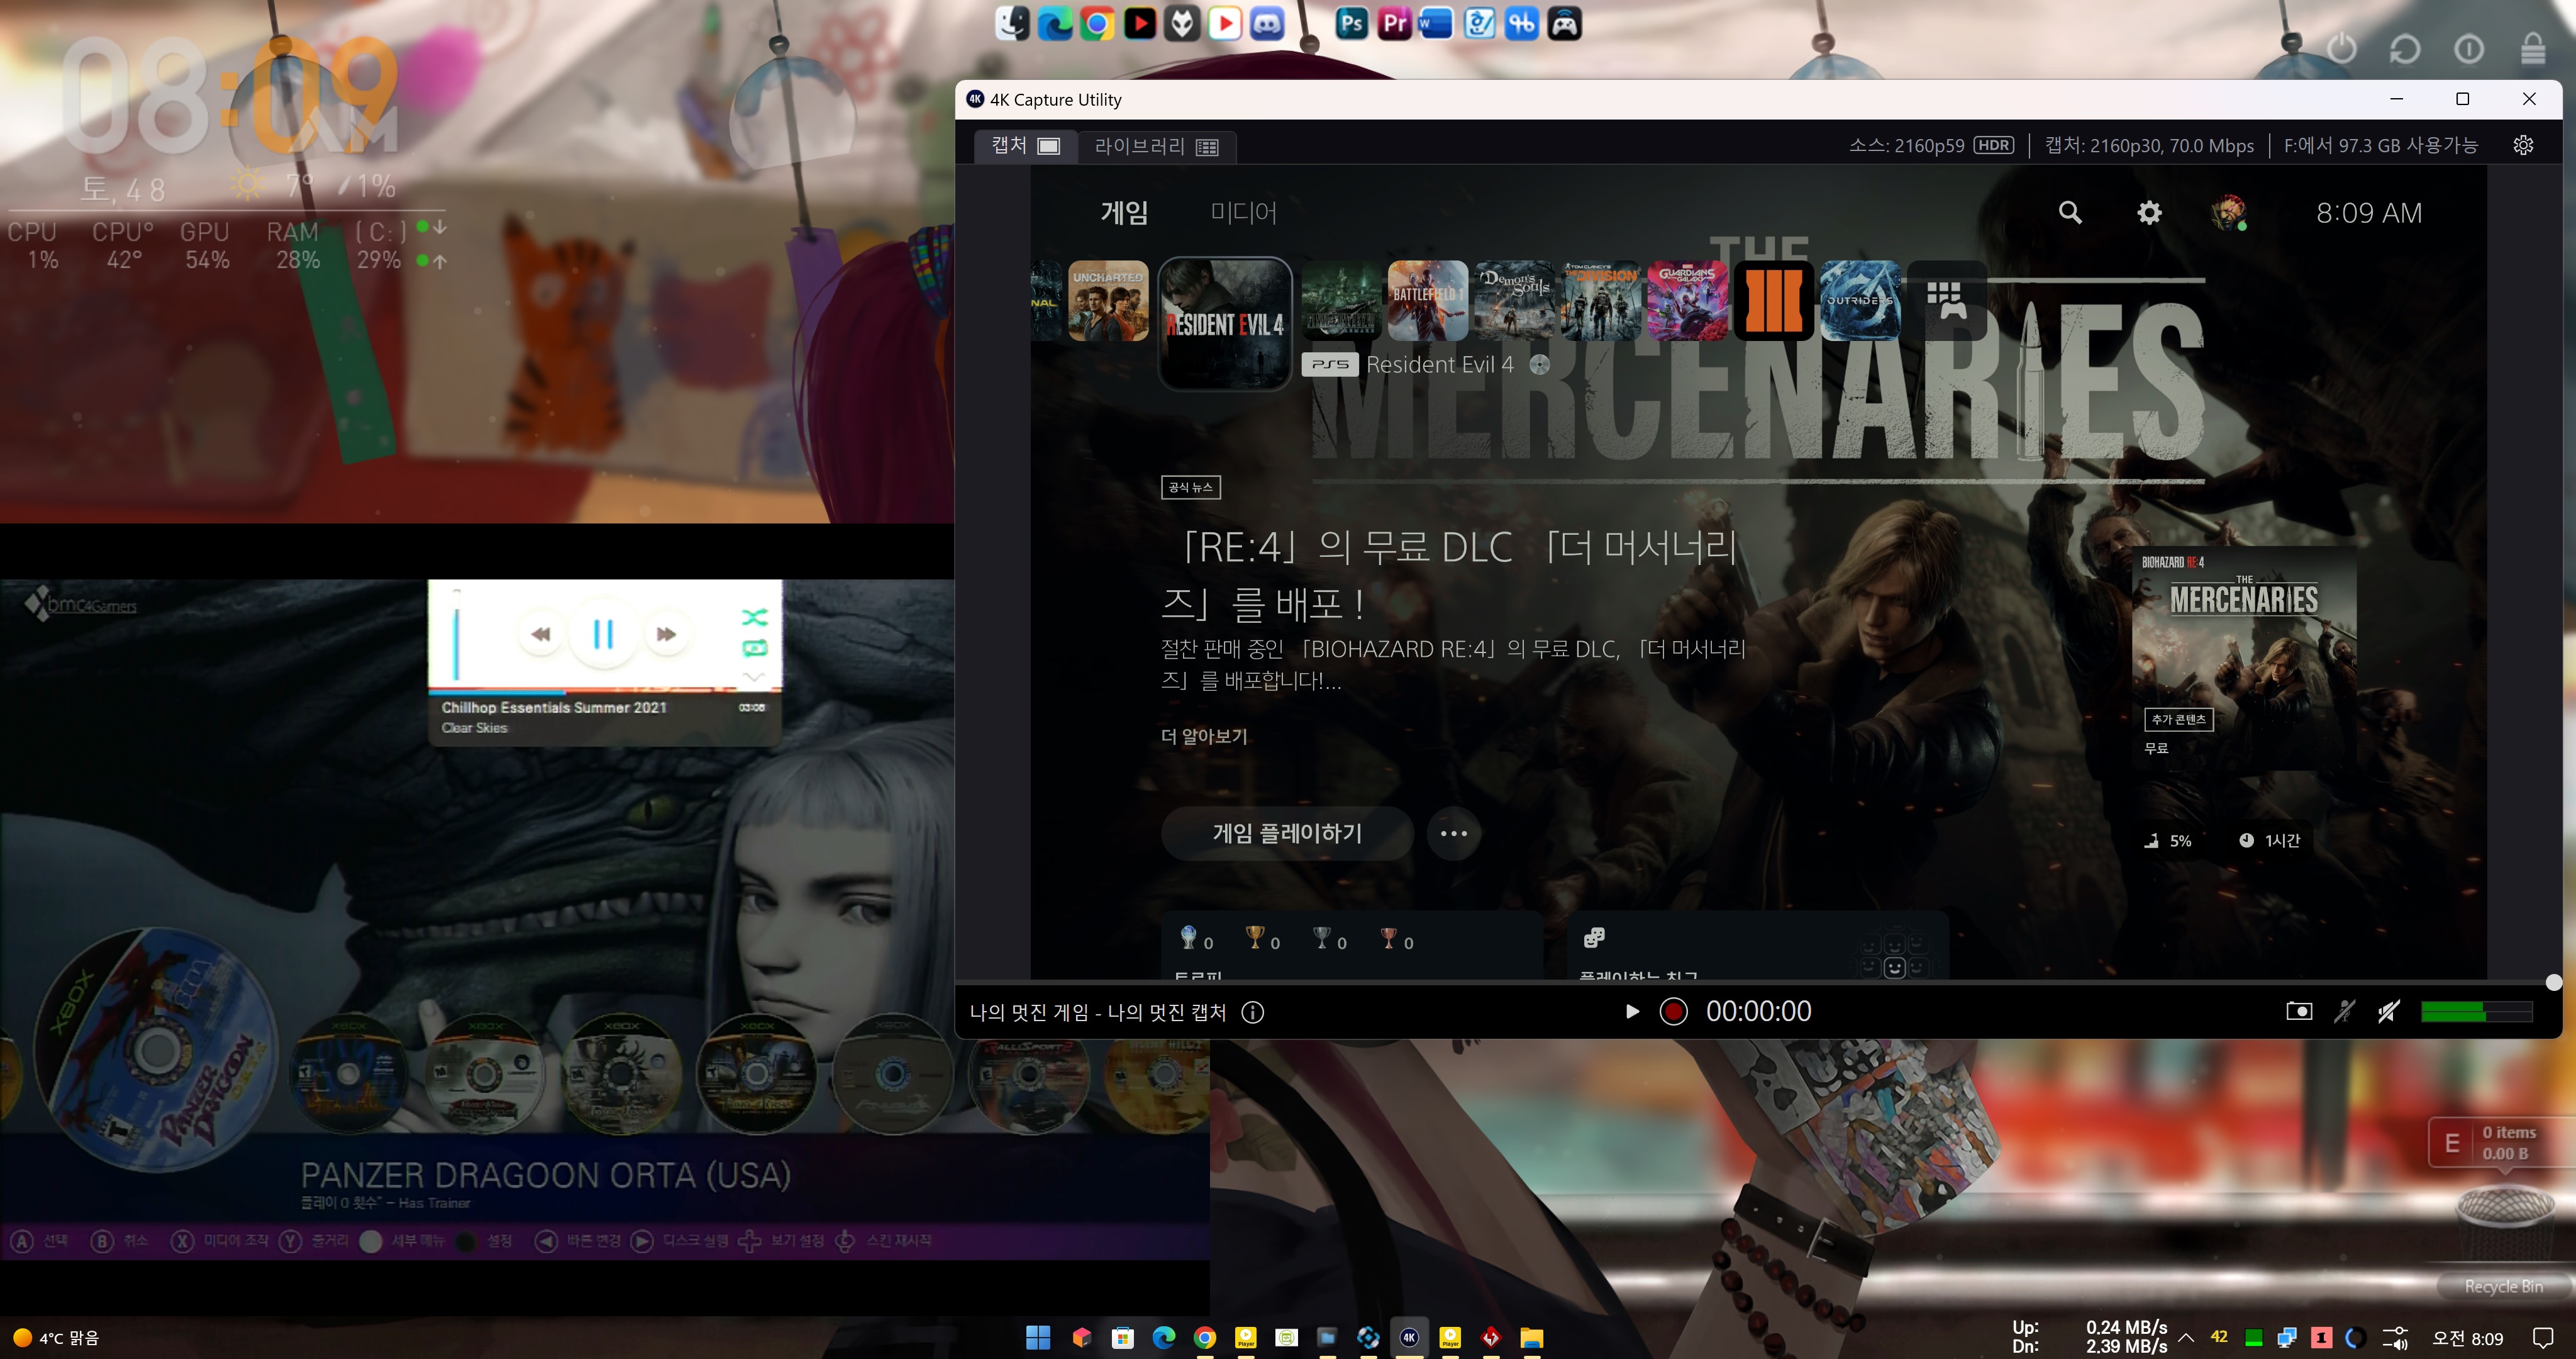Click the desktop restart icon at top right

pos(2405,48)
